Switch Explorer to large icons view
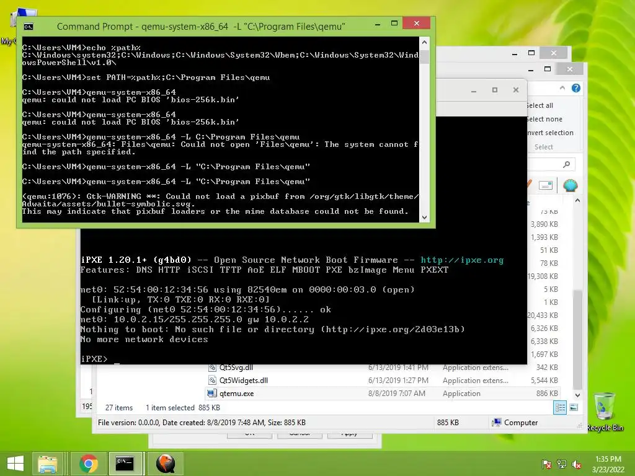The image size is (635, 476). (x=574, y=408)
